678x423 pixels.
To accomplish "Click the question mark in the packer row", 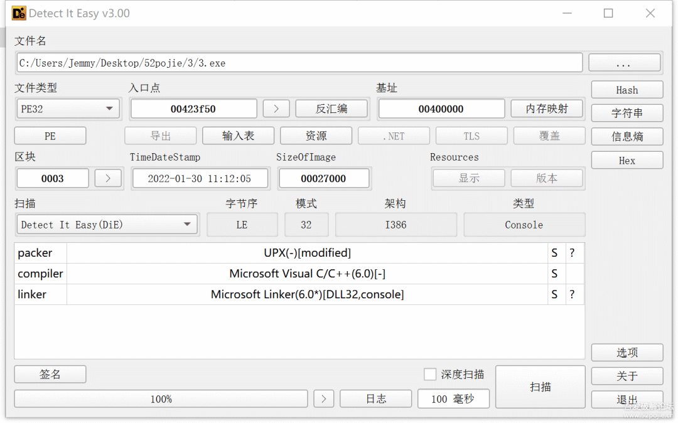I will (x=572, y=253).
